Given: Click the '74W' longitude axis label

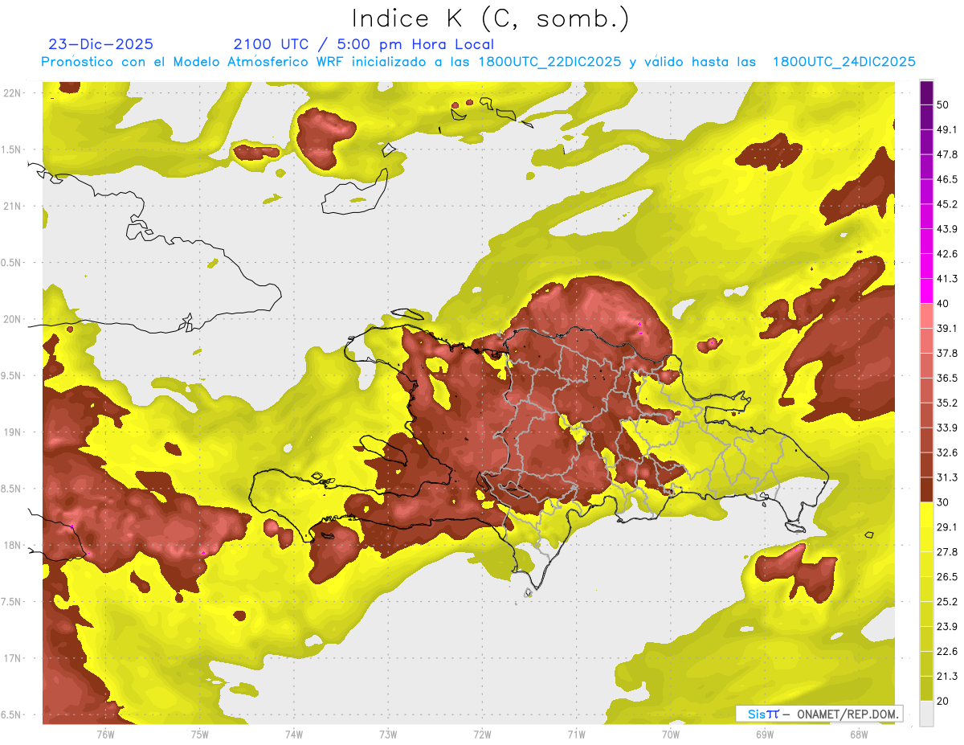Looking at the screenshot, I should (x=294, y=735).
